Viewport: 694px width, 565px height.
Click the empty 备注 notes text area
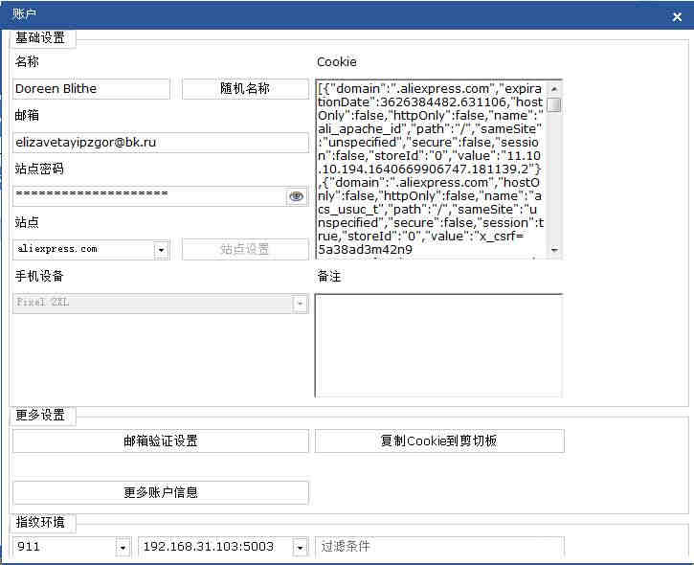pyautogui.click(x=438, y=346)
